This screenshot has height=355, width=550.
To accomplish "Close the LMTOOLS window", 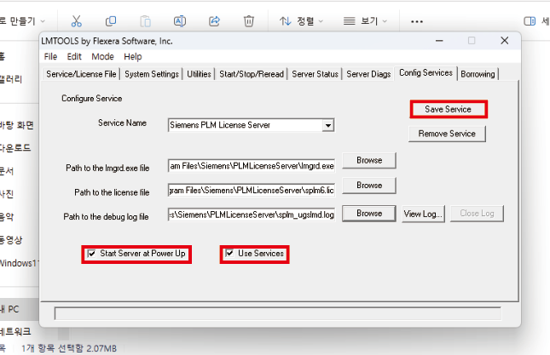I will [x=505, y=41].
